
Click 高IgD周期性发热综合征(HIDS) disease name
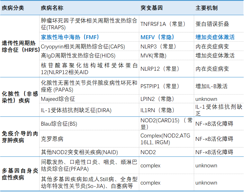click(x=78, y=56)
